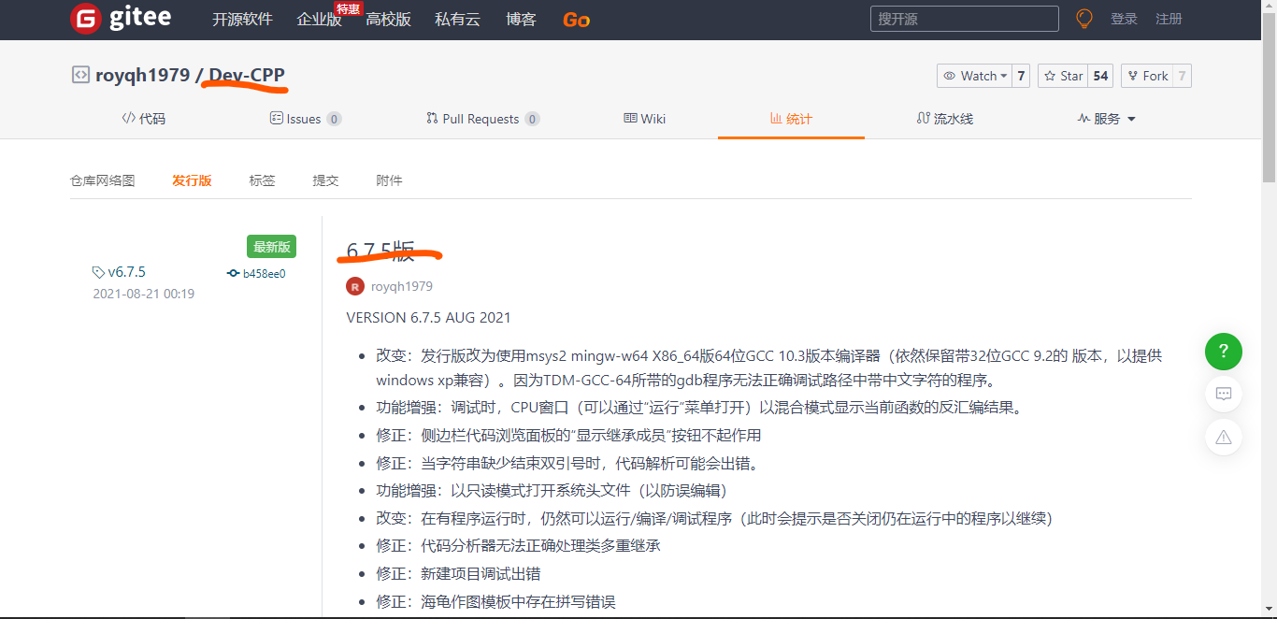This screenshot has height=619, width=1277.
Task: Expand the 服务 dropdown
Action: coord(1106,119)
